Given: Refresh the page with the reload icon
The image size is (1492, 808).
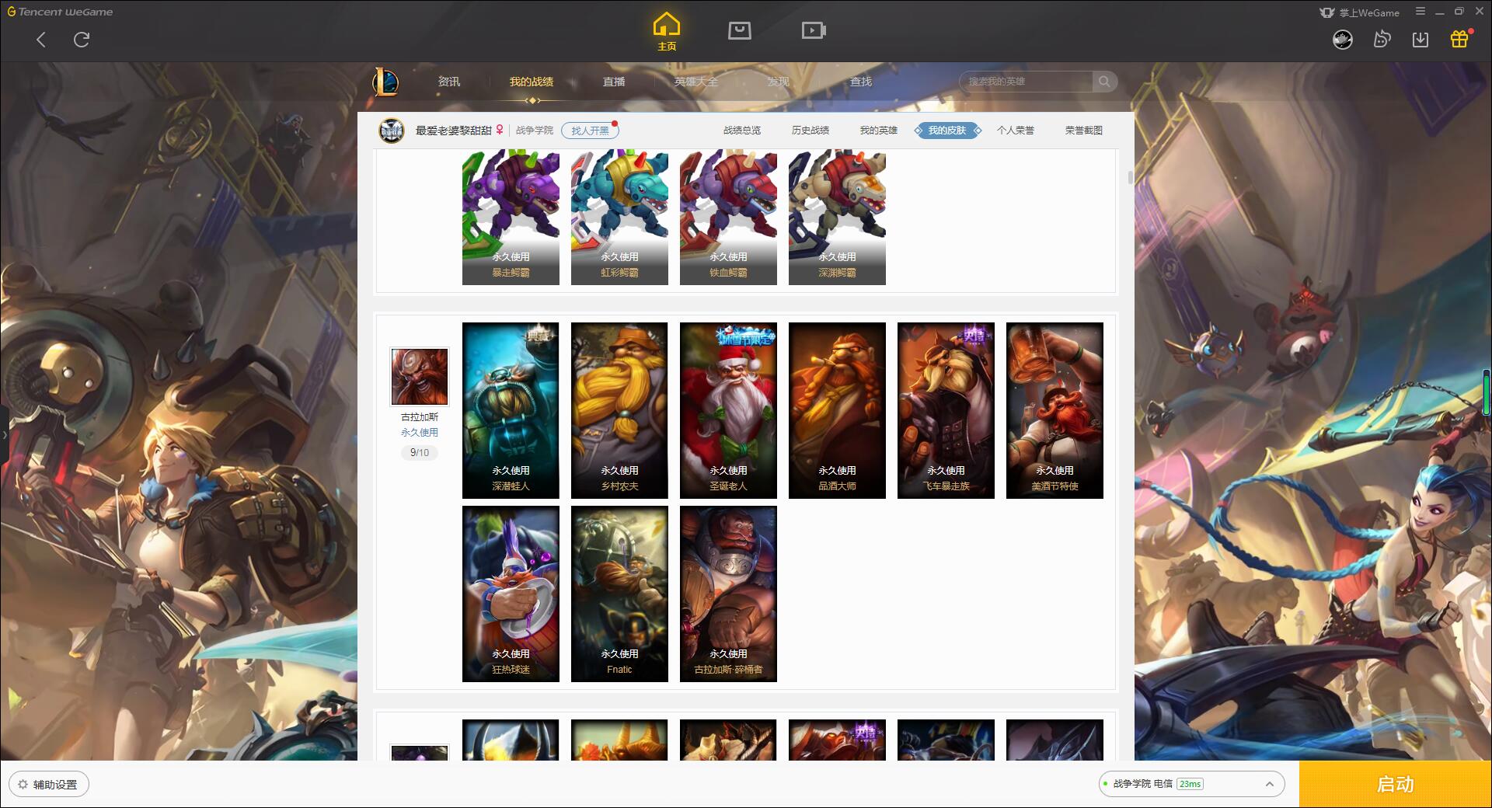Looking at the screenshot, I should [x=82, y=40].
